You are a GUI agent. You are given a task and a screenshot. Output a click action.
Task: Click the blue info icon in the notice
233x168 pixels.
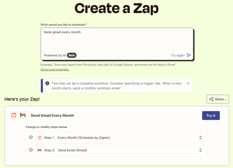47,83
